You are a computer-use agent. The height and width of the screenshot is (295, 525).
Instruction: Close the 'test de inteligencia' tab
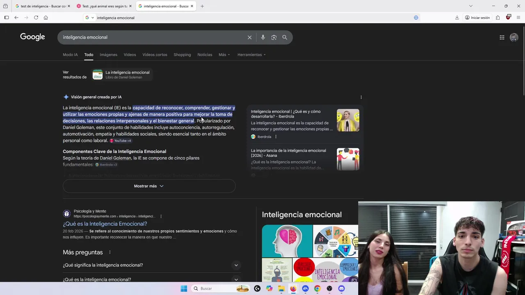click(68, 6)
